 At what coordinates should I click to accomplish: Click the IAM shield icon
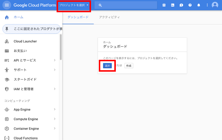point(7,89)
